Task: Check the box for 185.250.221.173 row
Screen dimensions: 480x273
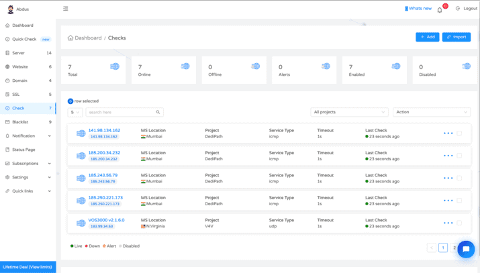Action: tap(460, 201)
